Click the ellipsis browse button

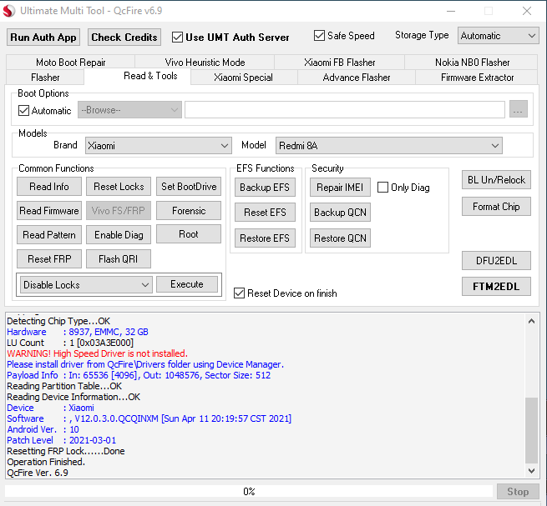[518, 110]
